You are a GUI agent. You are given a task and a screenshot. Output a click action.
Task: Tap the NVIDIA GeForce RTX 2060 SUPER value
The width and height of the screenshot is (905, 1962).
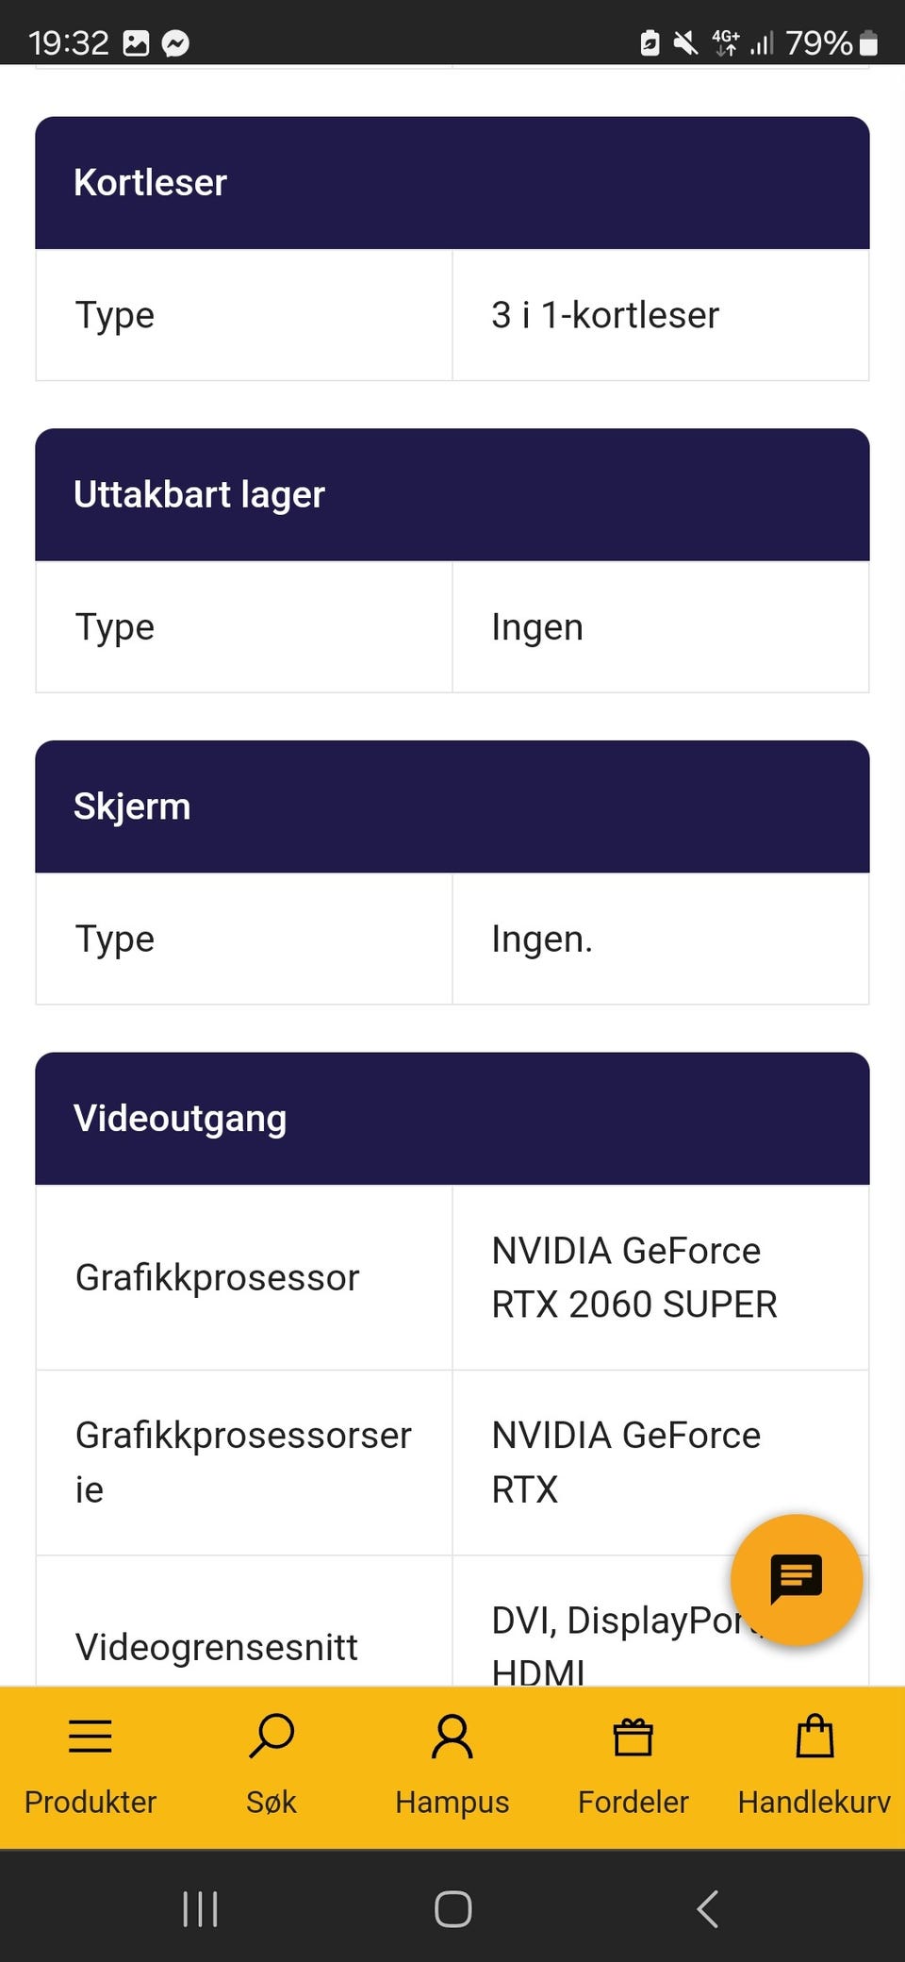point(634,1277)
